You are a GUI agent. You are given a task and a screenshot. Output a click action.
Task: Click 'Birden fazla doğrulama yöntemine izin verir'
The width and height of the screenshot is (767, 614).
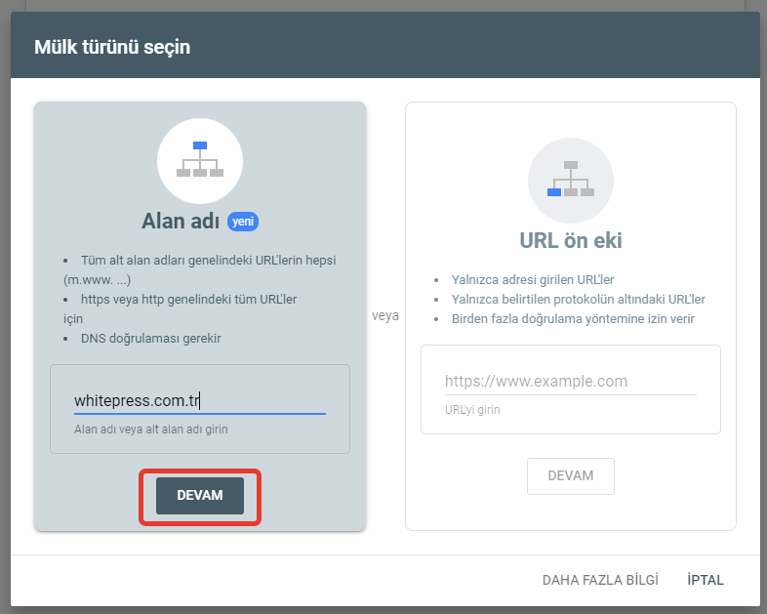click(573, 318)
